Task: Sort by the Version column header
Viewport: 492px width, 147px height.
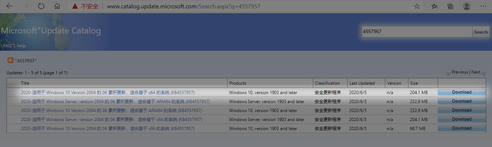Action: point(394,83)
